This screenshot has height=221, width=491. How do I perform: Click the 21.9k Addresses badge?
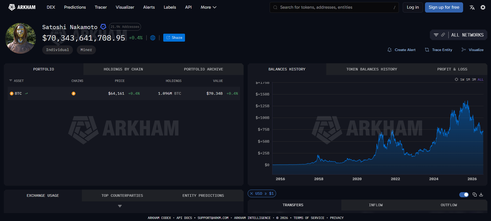(125, 27)
